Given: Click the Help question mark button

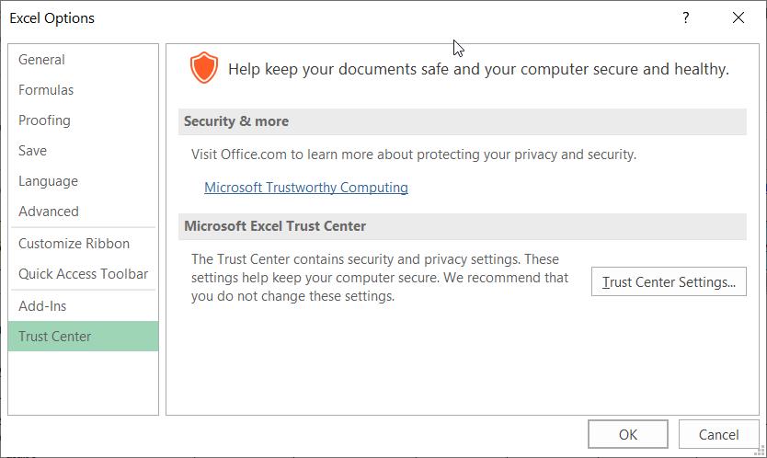Looking at the screenshot, I should pos(686,17).
